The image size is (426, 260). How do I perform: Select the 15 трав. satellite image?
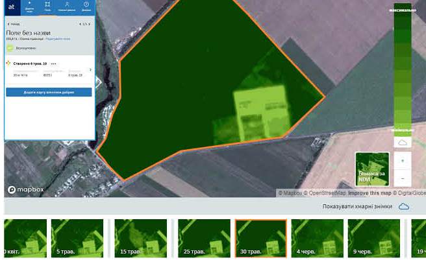click(x=140, y=239)
